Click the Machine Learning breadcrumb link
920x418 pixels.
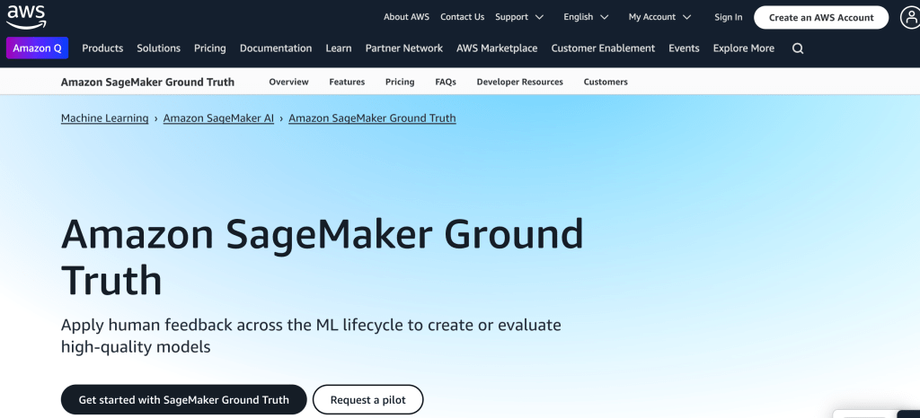point(104,118)
